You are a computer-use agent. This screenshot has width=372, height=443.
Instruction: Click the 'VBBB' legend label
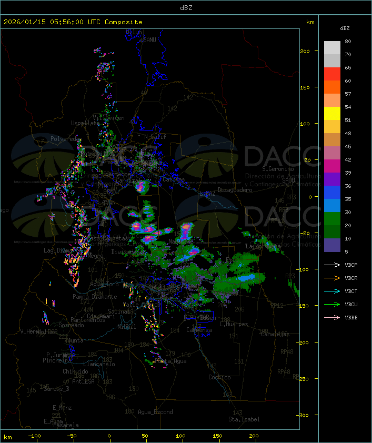[x=351, y=317]
